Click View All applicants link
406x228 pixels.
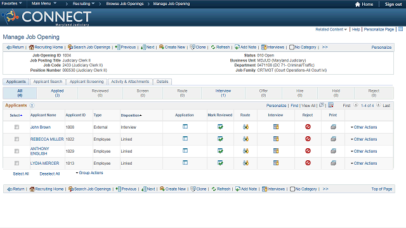pyautogui.click(x=308, y=106)
